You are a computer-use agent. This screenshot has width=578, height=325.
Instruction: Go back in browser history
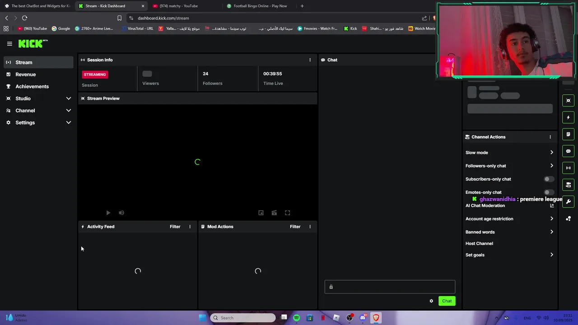point(7,18)
